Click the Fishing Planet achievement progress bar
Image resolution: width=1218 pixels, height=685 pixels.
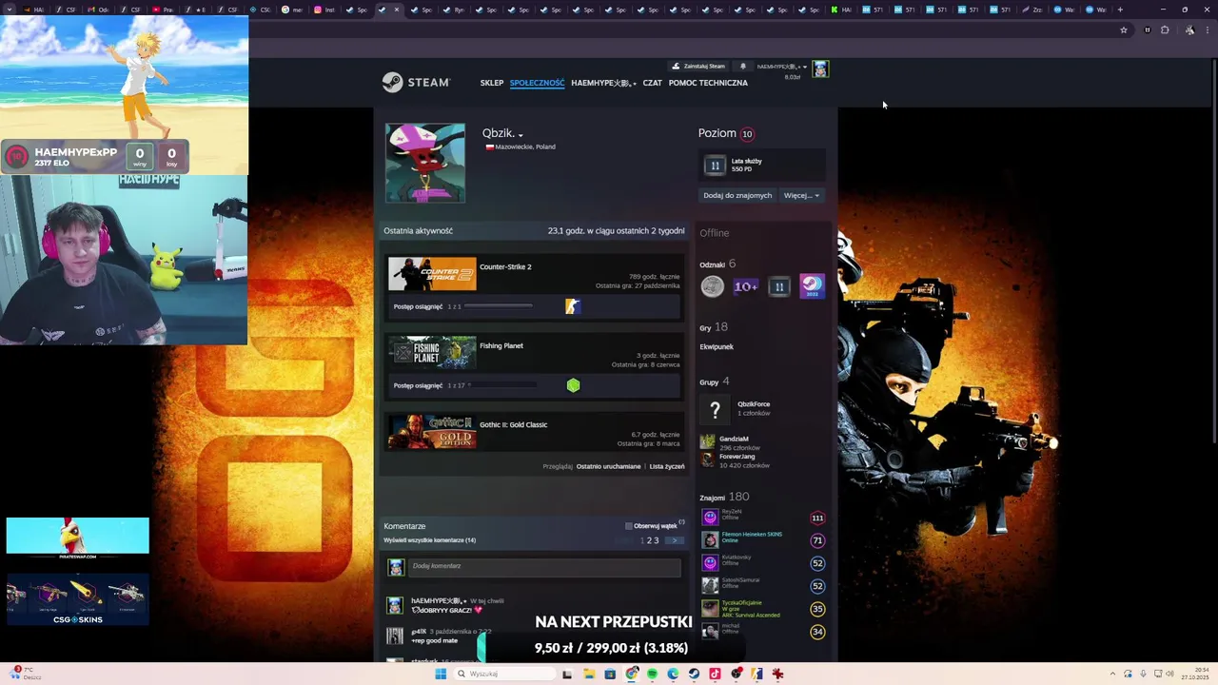(501, 385)
